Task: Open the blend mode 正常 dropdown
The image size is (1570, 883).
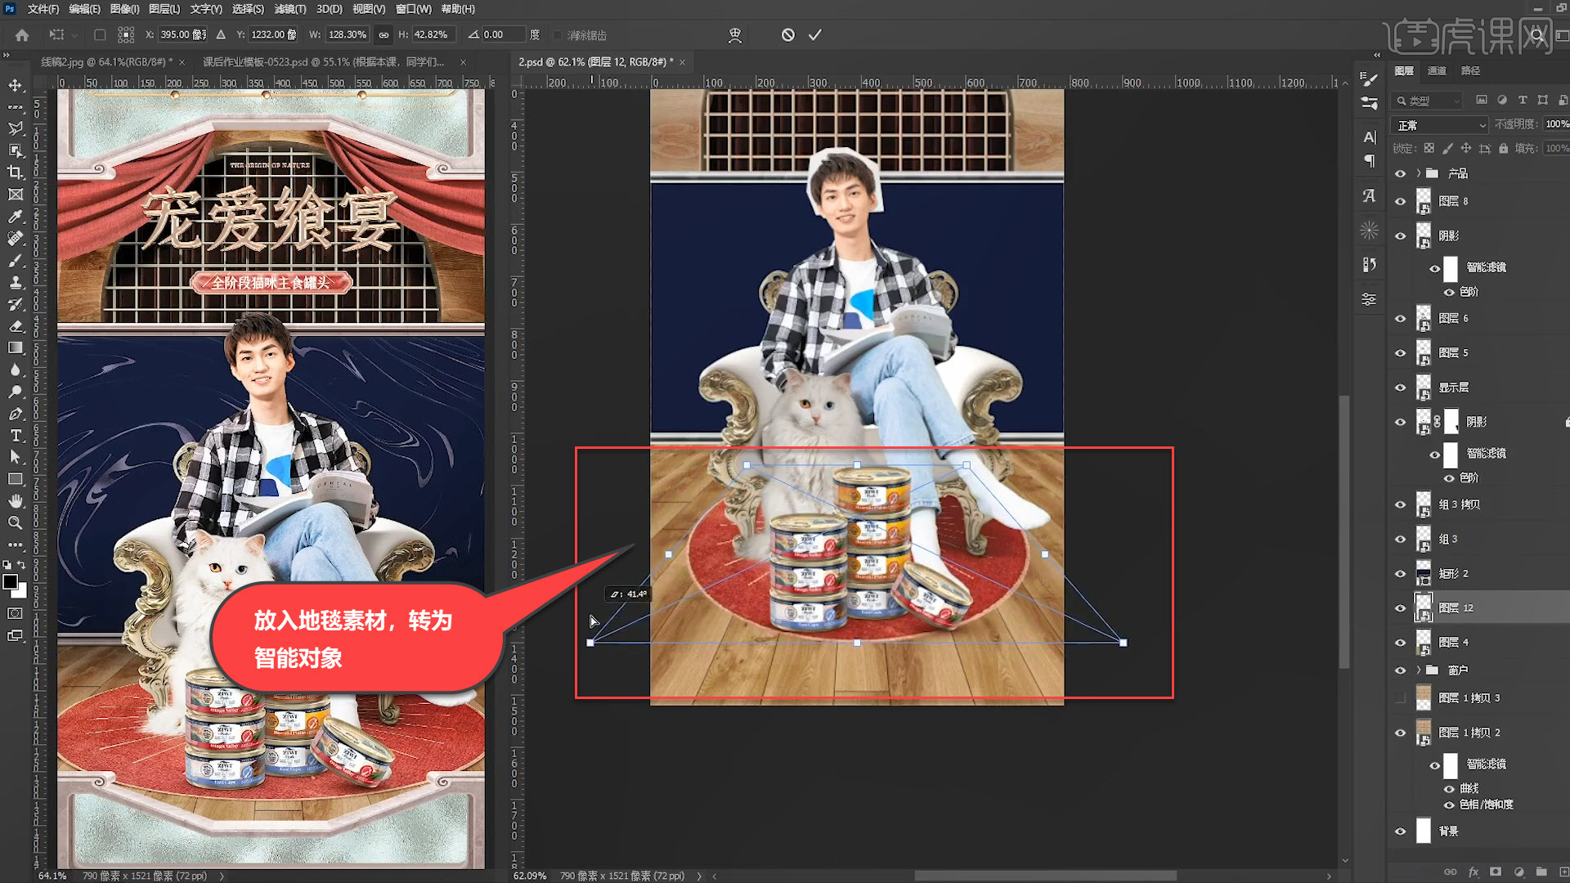Action: [1441, 125]
